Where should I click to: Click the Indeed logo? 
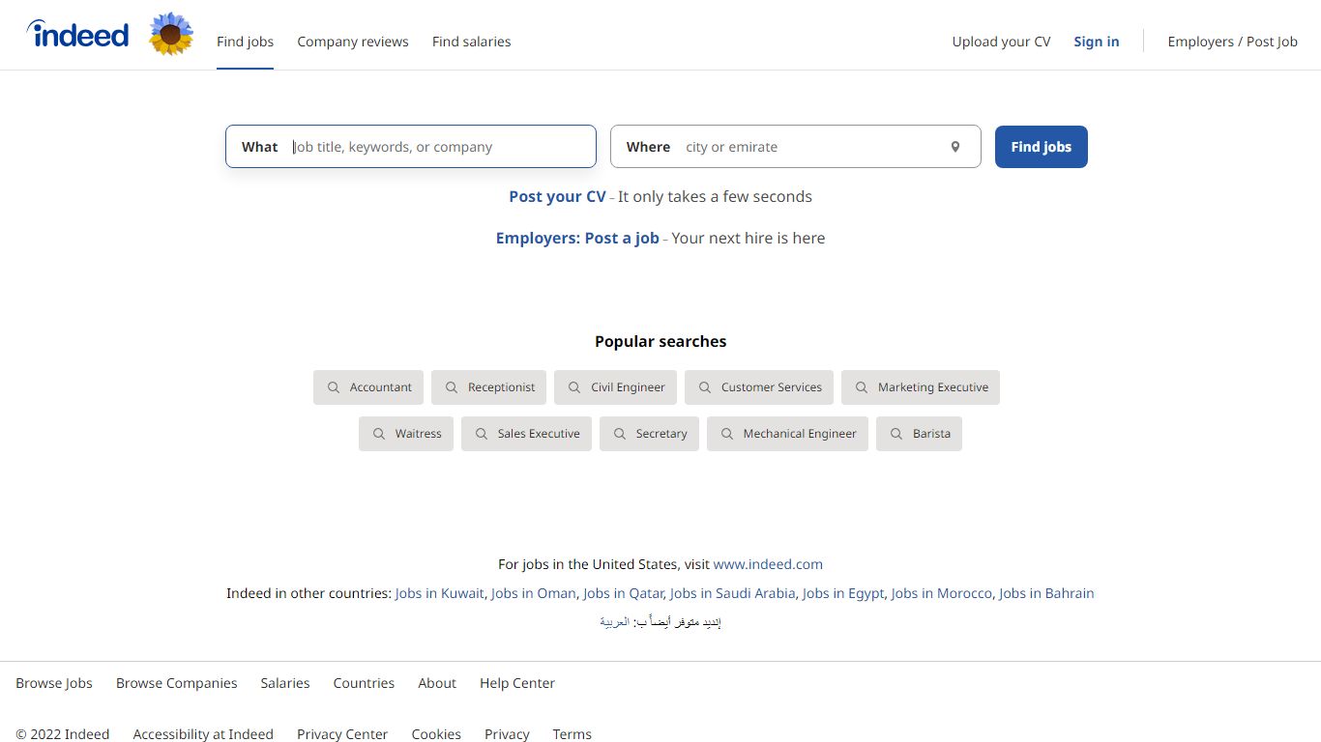[x=77, y=34]
